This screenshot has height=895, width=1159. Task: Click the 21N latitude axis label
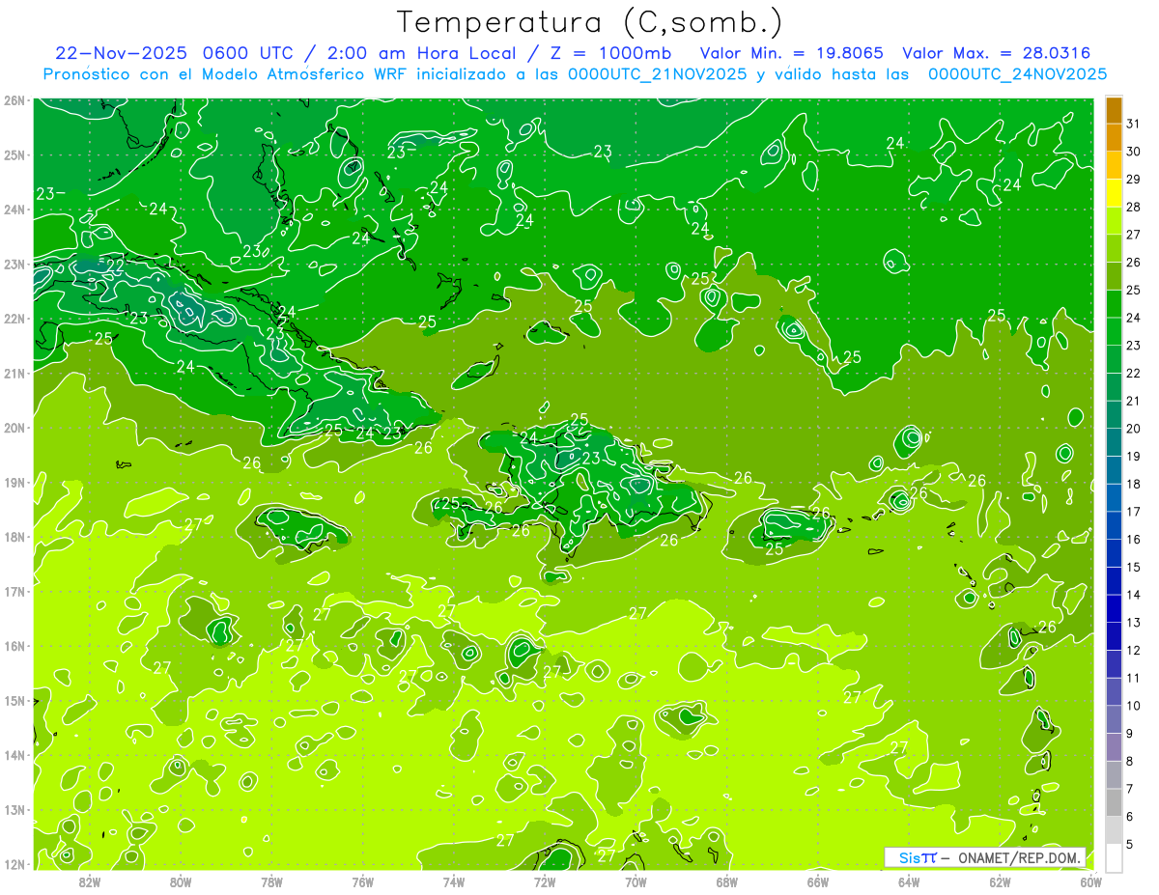(14, 373)
